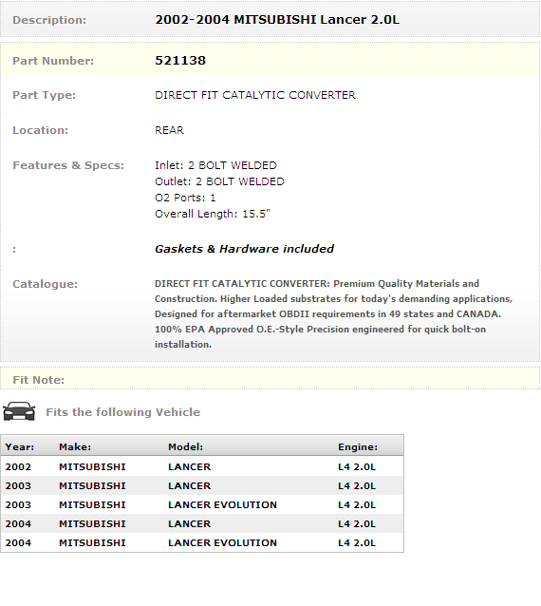Click the Year column header

pyautogui.click(x=20, y=446)
